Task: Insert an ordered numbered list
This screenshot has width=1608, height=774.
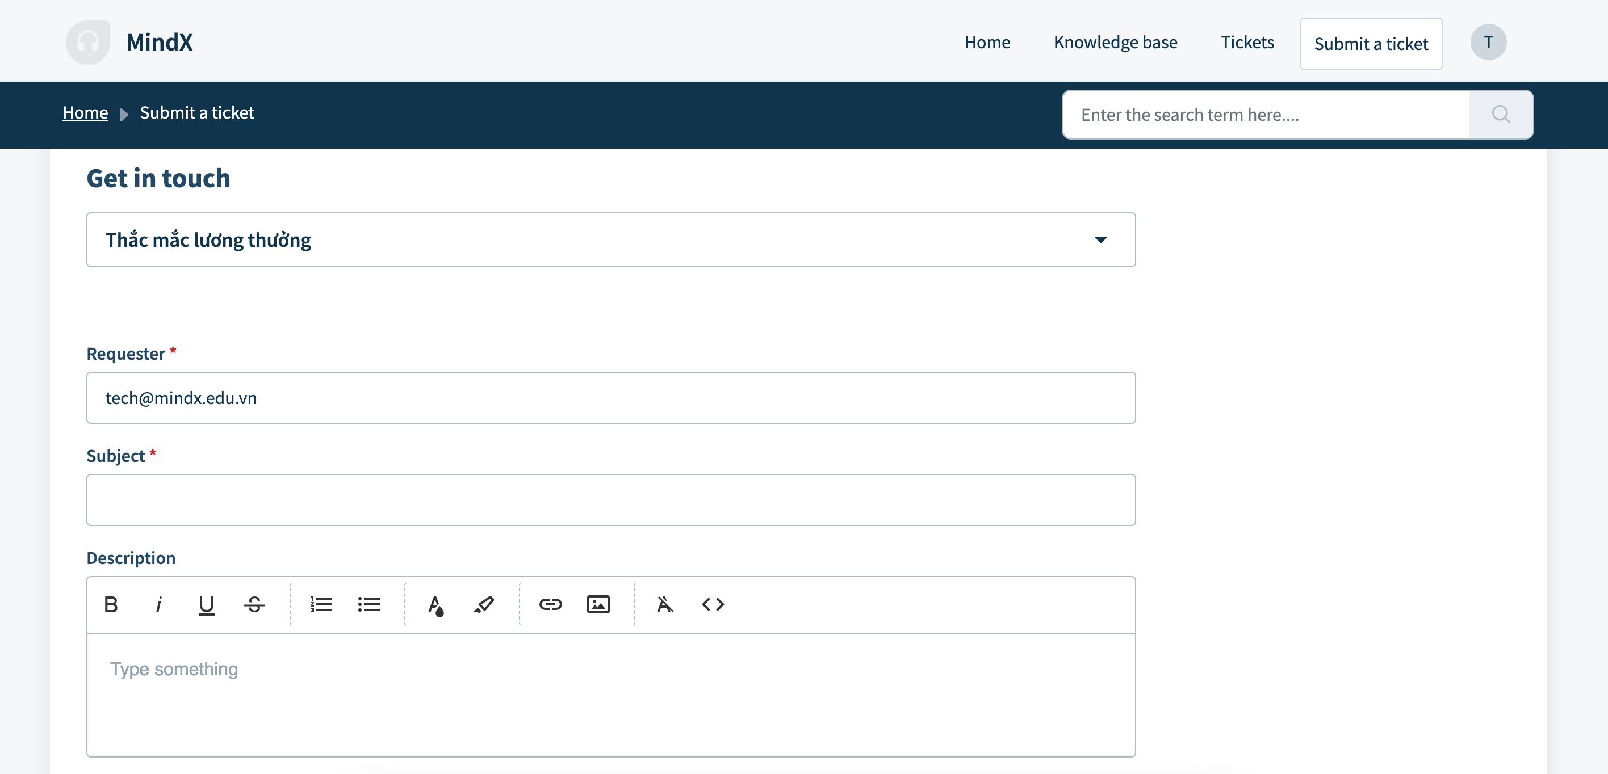Action: 321,604
